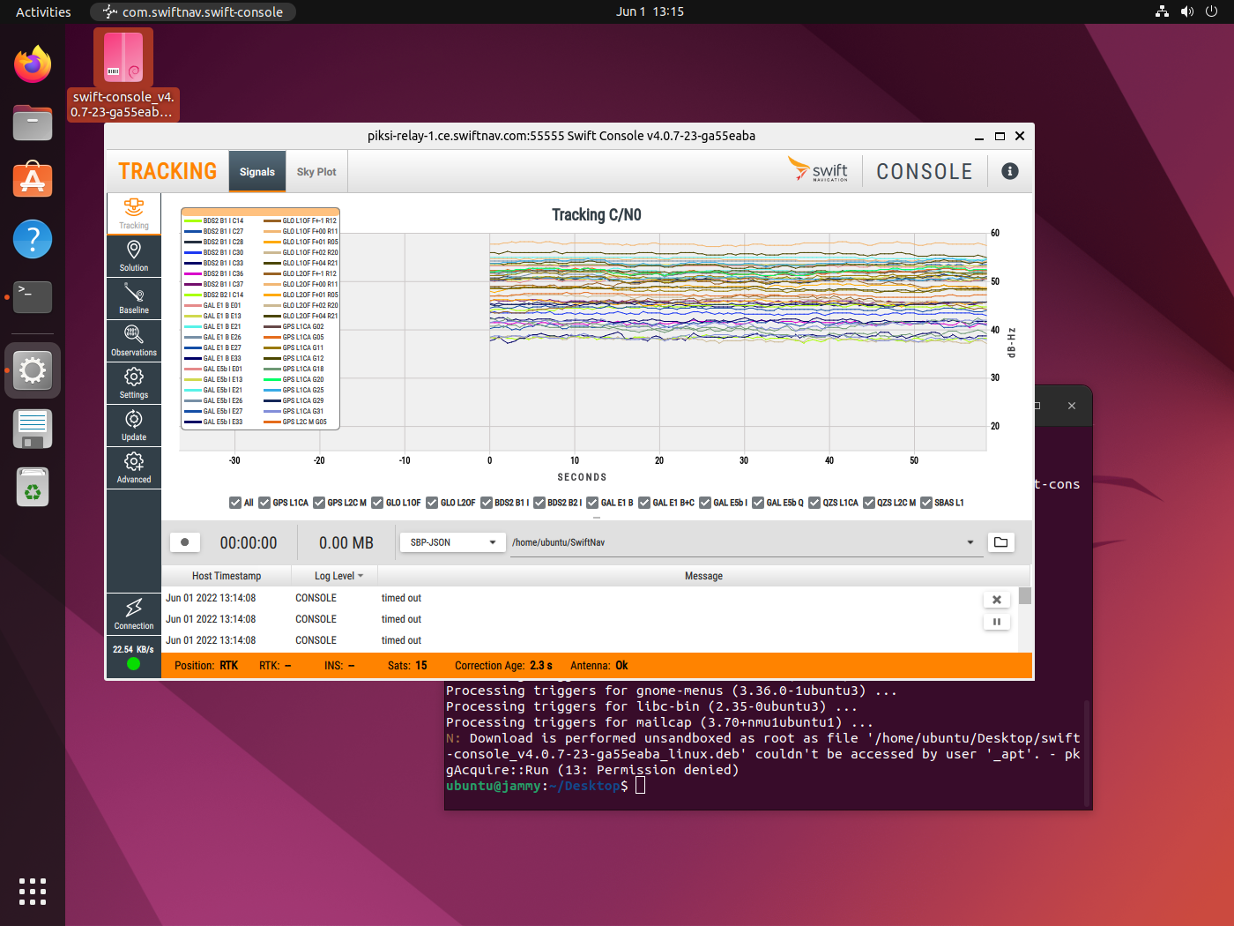1234x926 pixels.
Task: Open the Solution sidebar section
Action: (x=134, y=257)
